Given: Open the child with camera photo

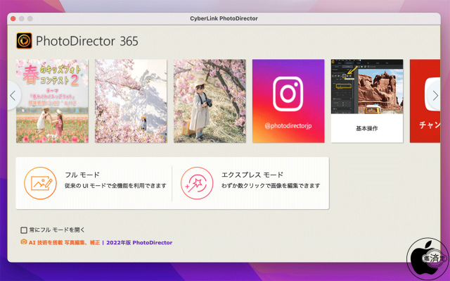Looking at the screenshot, I should (210, 101).
